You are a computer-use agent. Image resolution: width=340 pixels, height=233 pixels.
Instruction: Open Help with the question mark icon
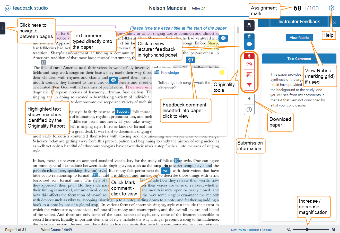[332, 8]
